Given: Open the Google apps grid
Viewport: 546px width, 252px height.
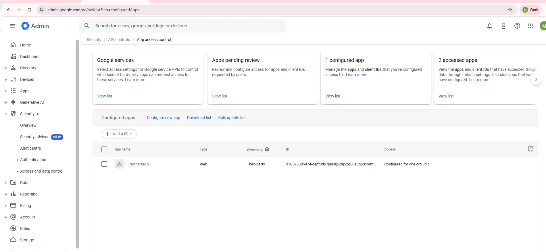Looking at the screenshot, I should click(x=530, y=26).
